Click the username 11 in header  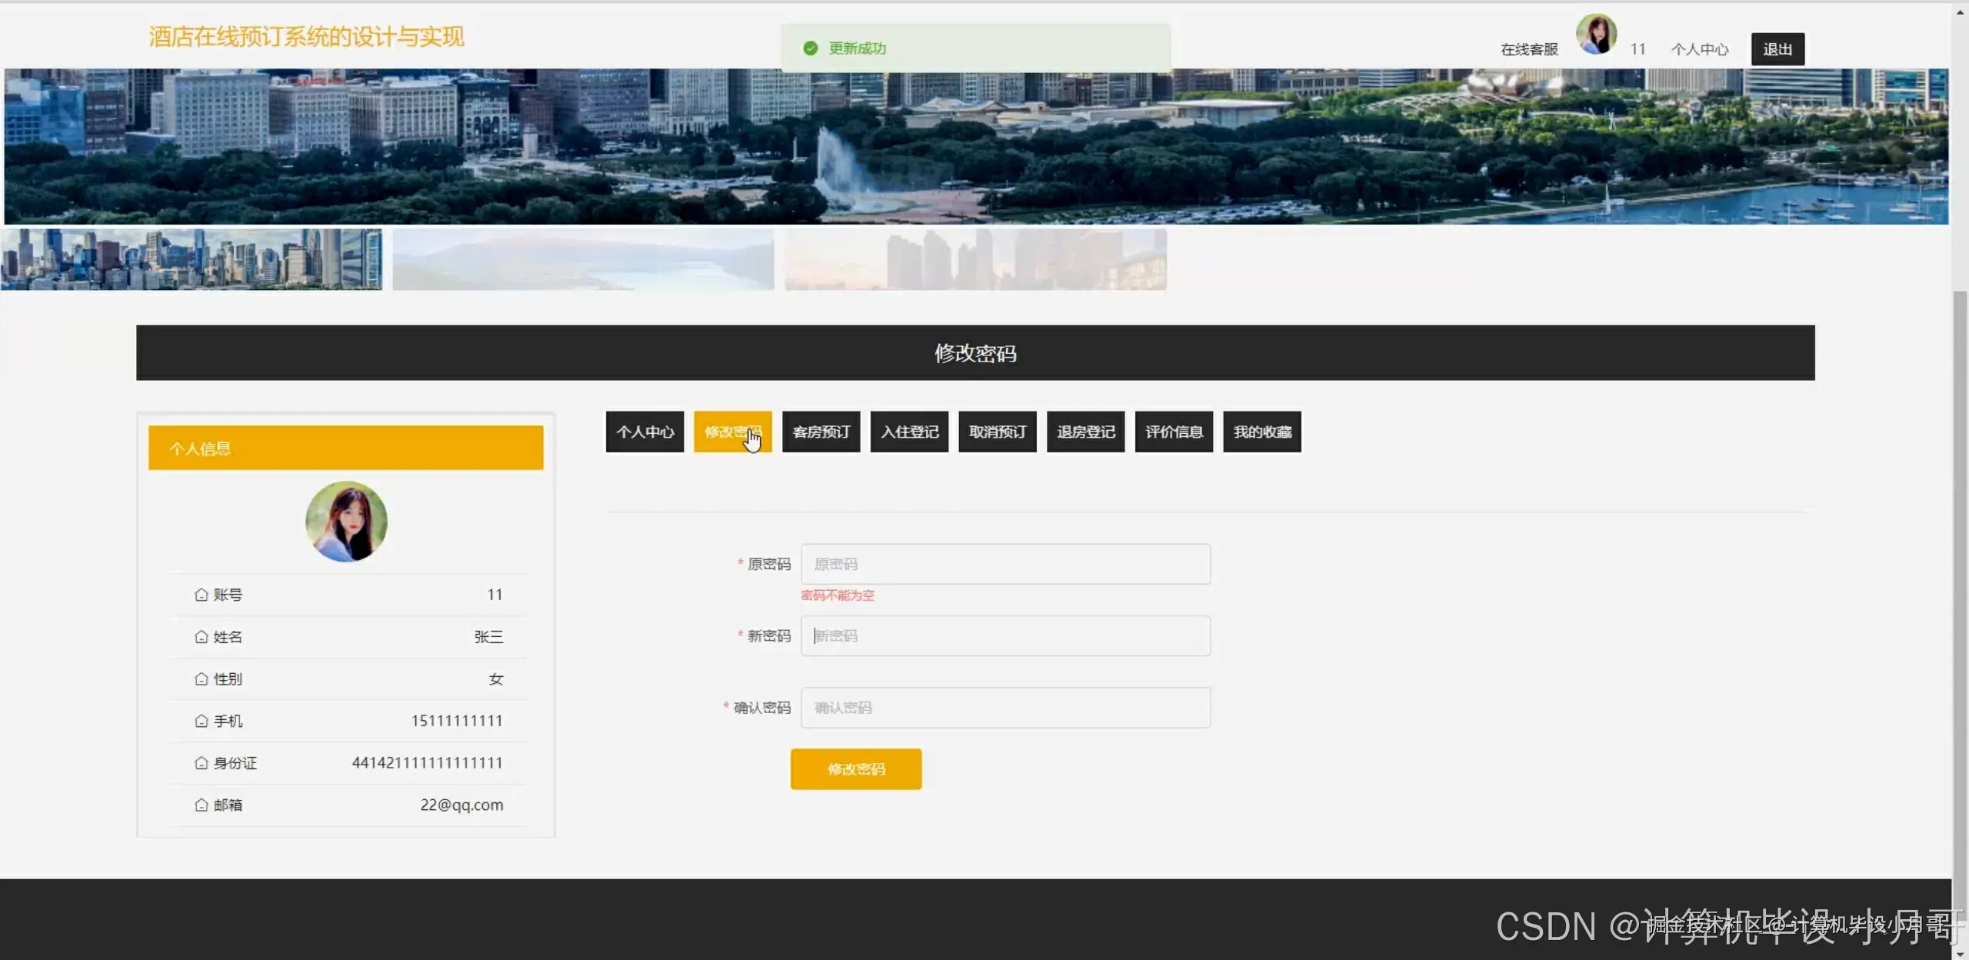1638,49
